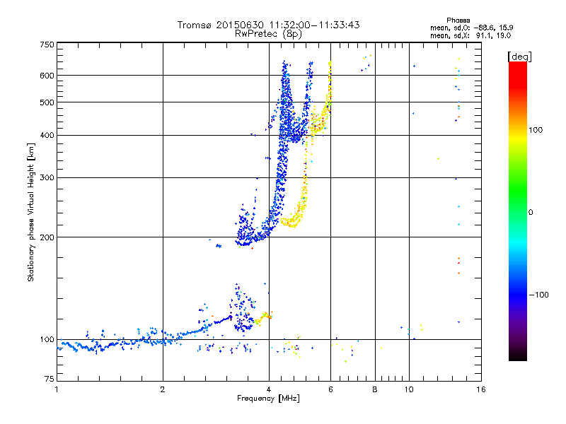Click the subtitle 'RwPretec (8p)'
The height and width of the screenshot is (424, 566).
pos(268,34)
